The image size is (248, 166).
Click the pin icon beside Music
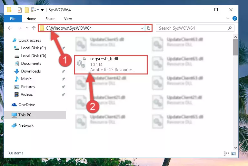pyautogui.click(x=64, y=79)
